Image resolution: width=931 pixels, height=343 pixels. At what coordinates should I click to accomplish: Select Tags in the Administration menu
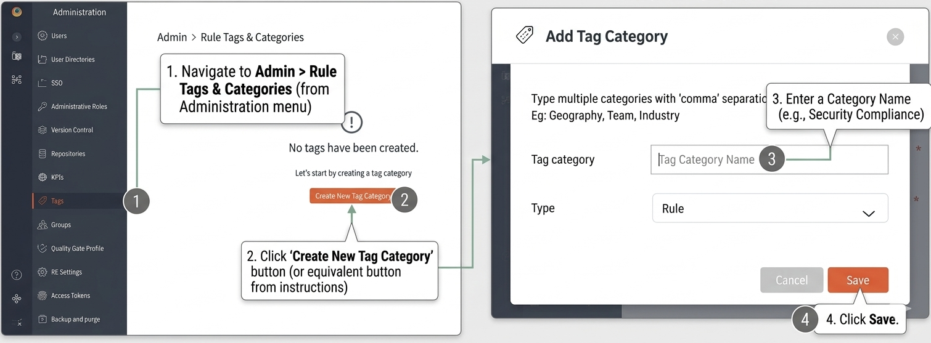[x=57, y=201]
